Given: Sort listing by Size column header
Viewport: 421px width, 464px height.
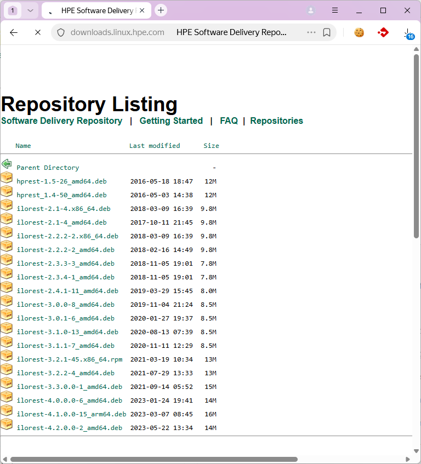Looking at the screenshot, I should point(211,146).
